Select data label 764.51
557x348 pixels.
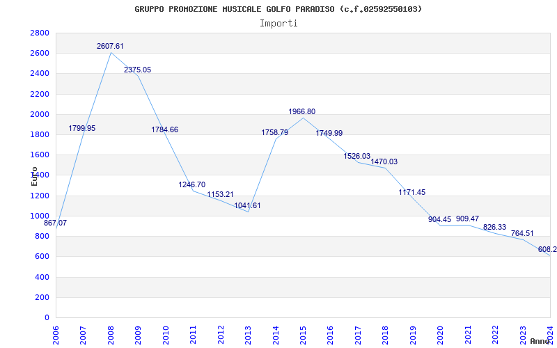point(522,234)
